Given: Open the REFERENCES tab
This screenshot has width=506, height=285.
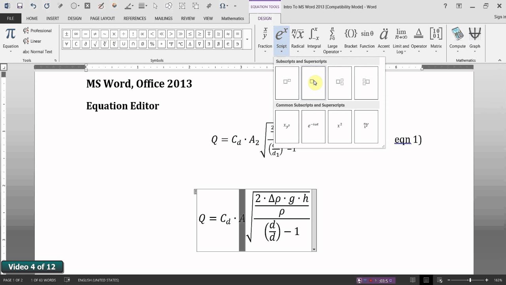Looking at the screenshot, I should click(135, 18).
